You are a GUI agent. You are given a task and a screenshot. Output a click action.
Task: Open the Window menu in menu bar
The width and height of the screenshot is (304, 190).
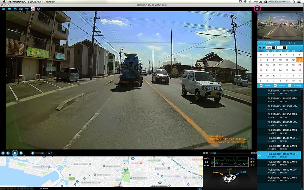click(50, 2)
